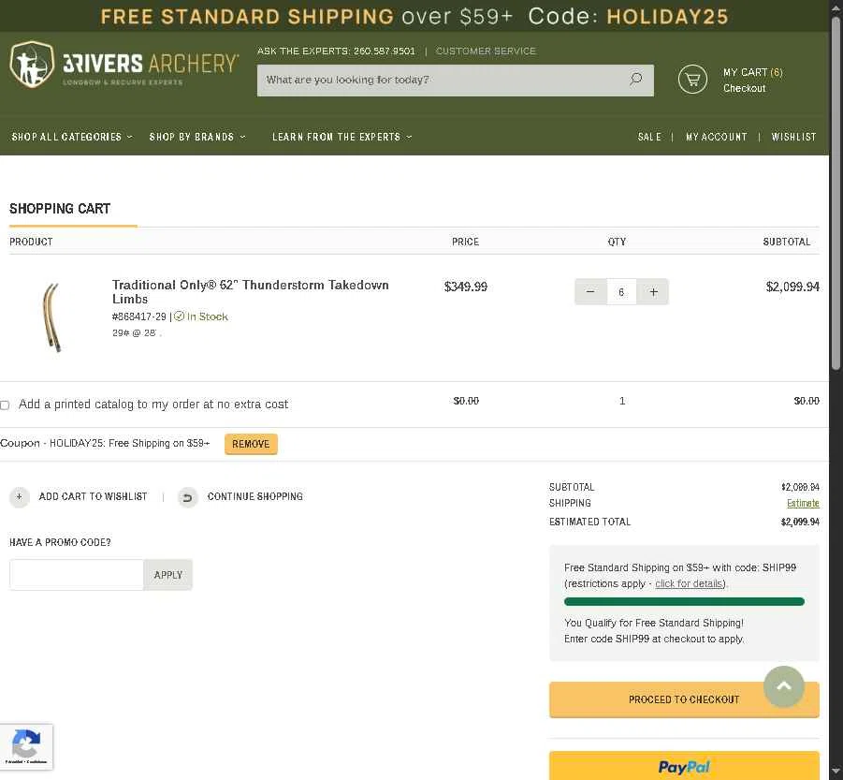
Task: Click the Checkout link in header
Action: point(744,88)
